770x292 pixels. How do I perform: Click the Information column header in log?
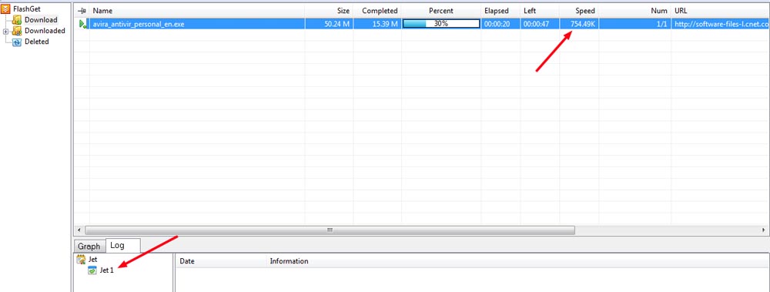point(289,261)
